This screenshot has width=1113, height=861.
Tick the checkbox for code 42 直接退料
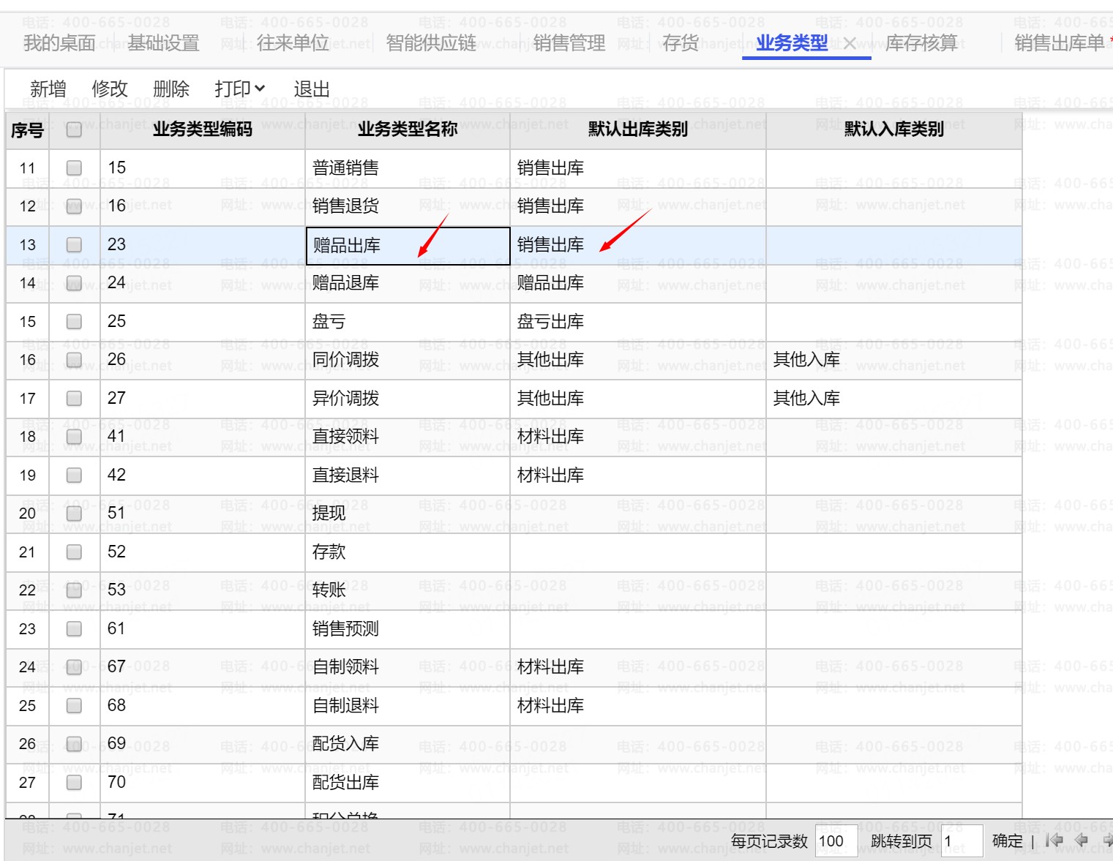[x=74, y=475]
